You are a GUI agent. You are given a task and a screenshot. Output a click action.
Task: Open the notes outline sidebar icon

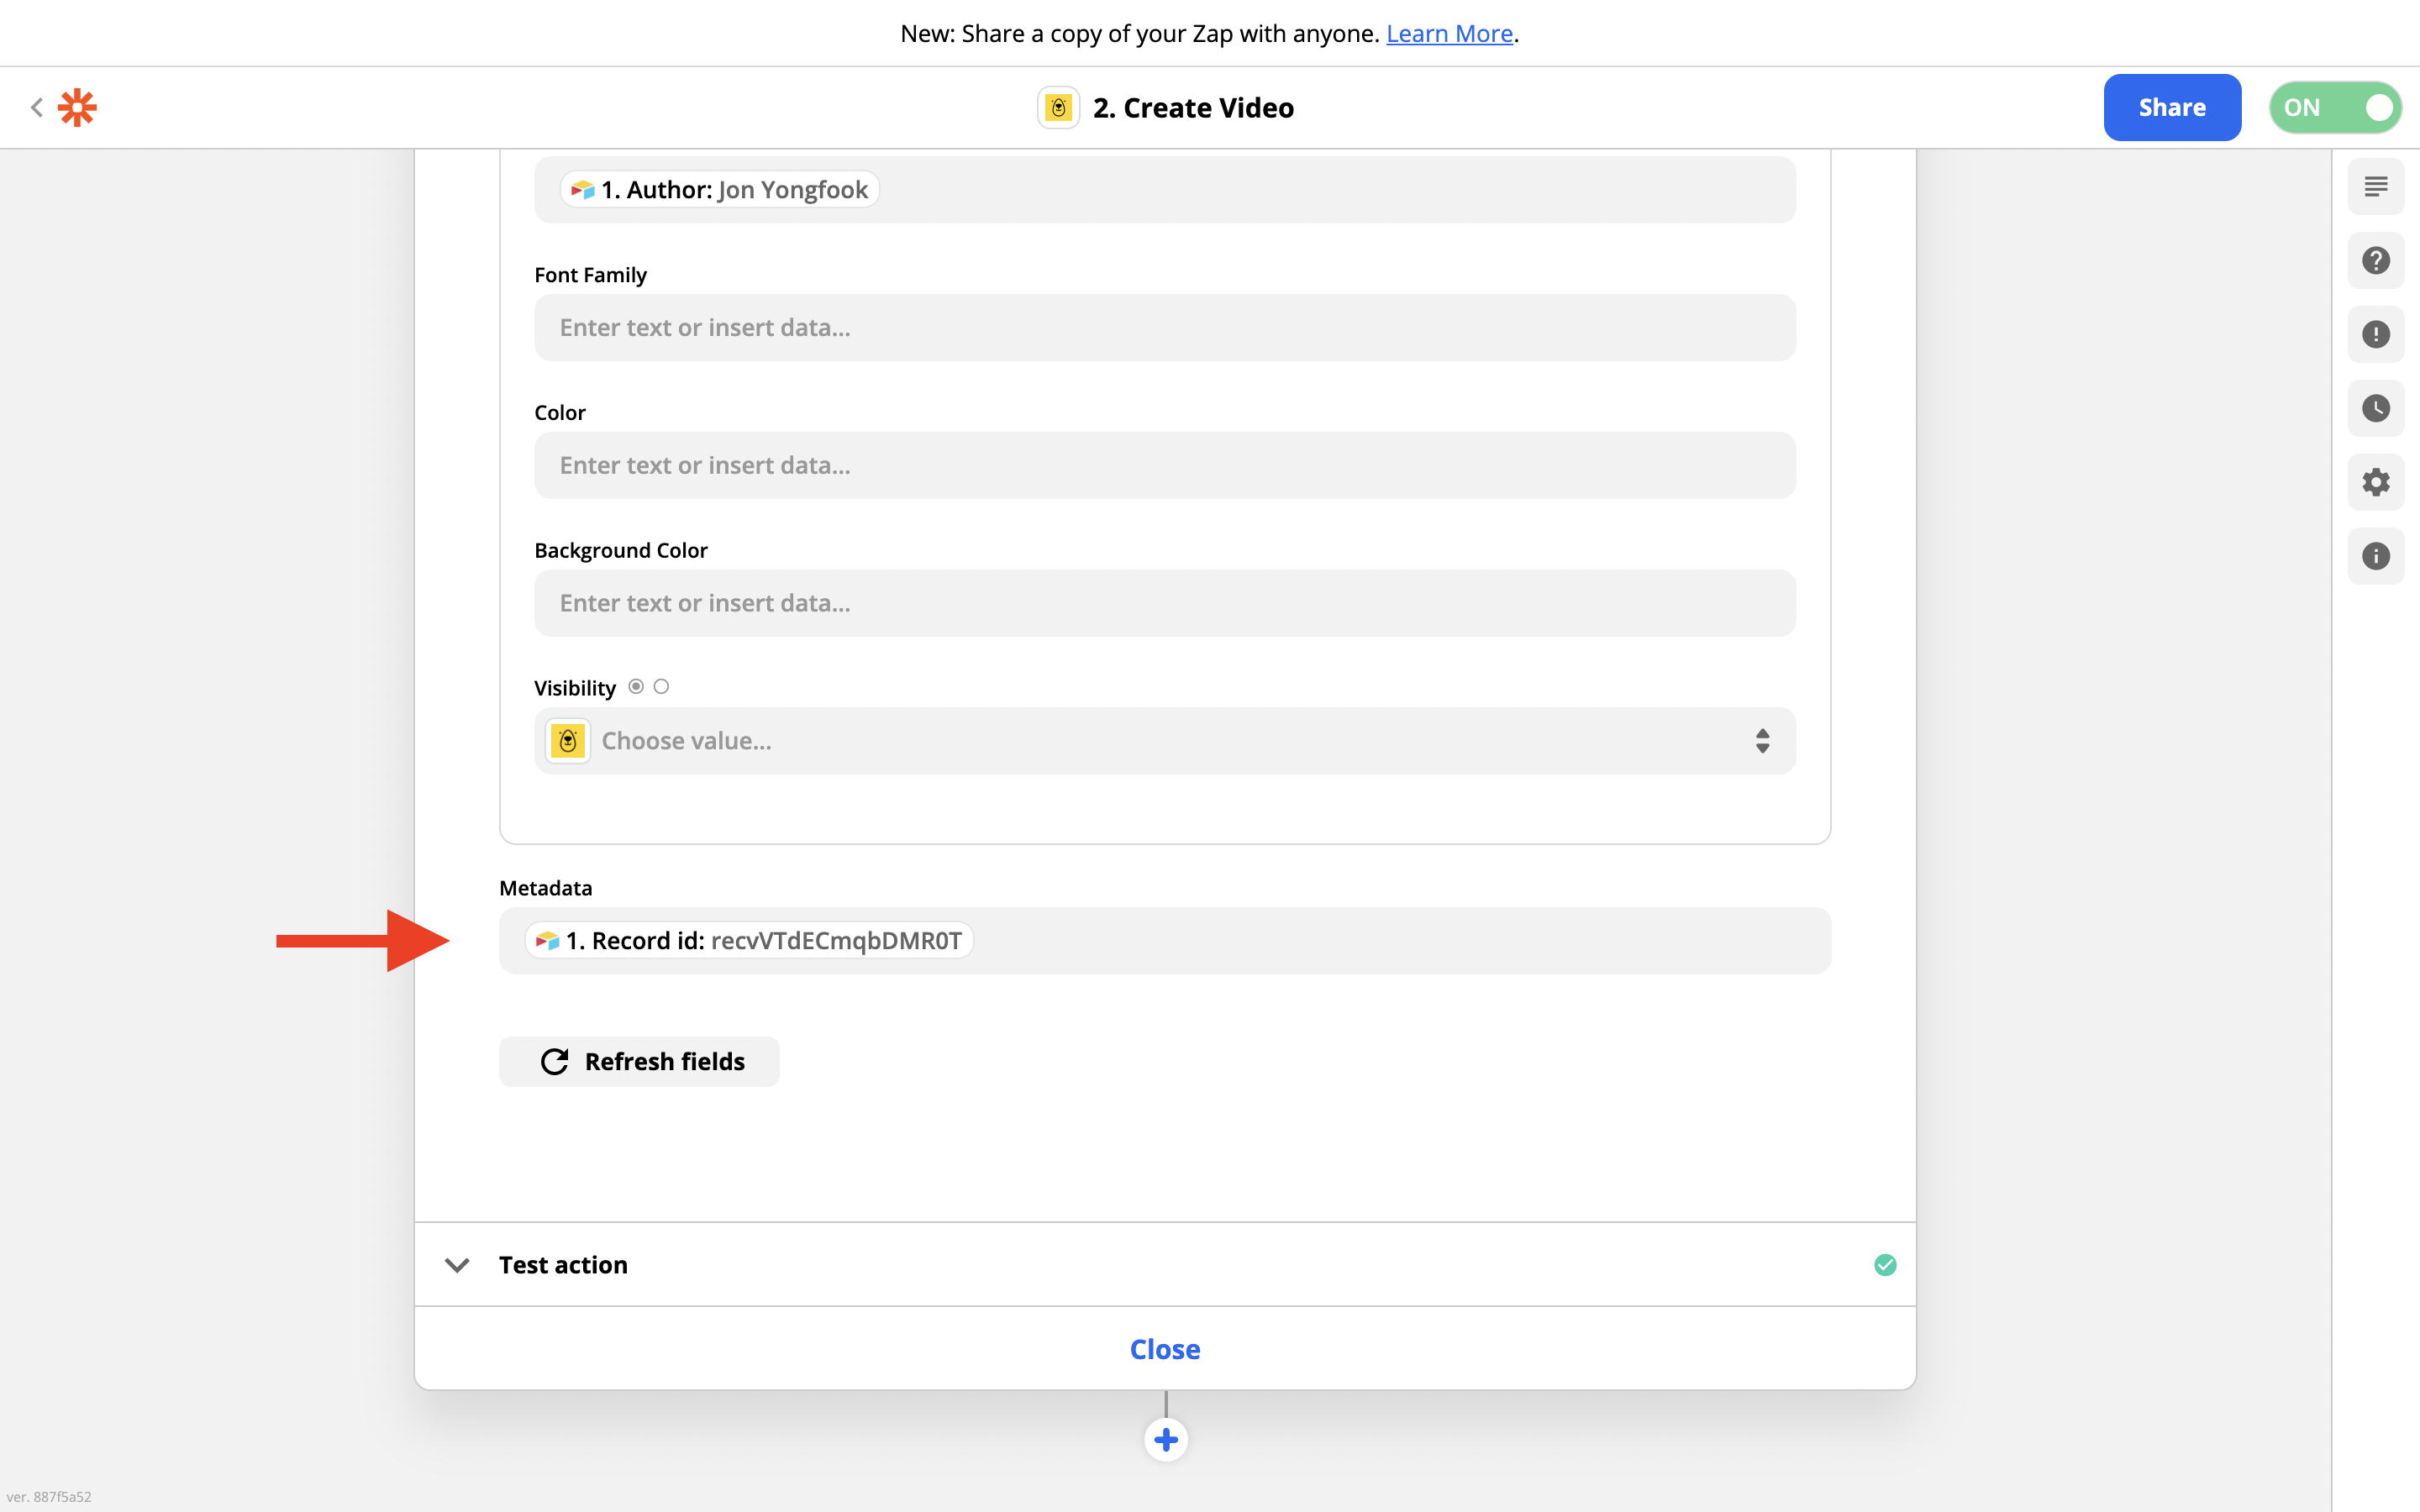click(x=2375, y=186)
